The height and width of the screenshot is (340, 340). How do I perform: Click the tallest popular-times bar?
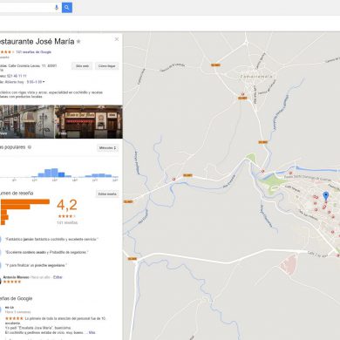point(55,173)
